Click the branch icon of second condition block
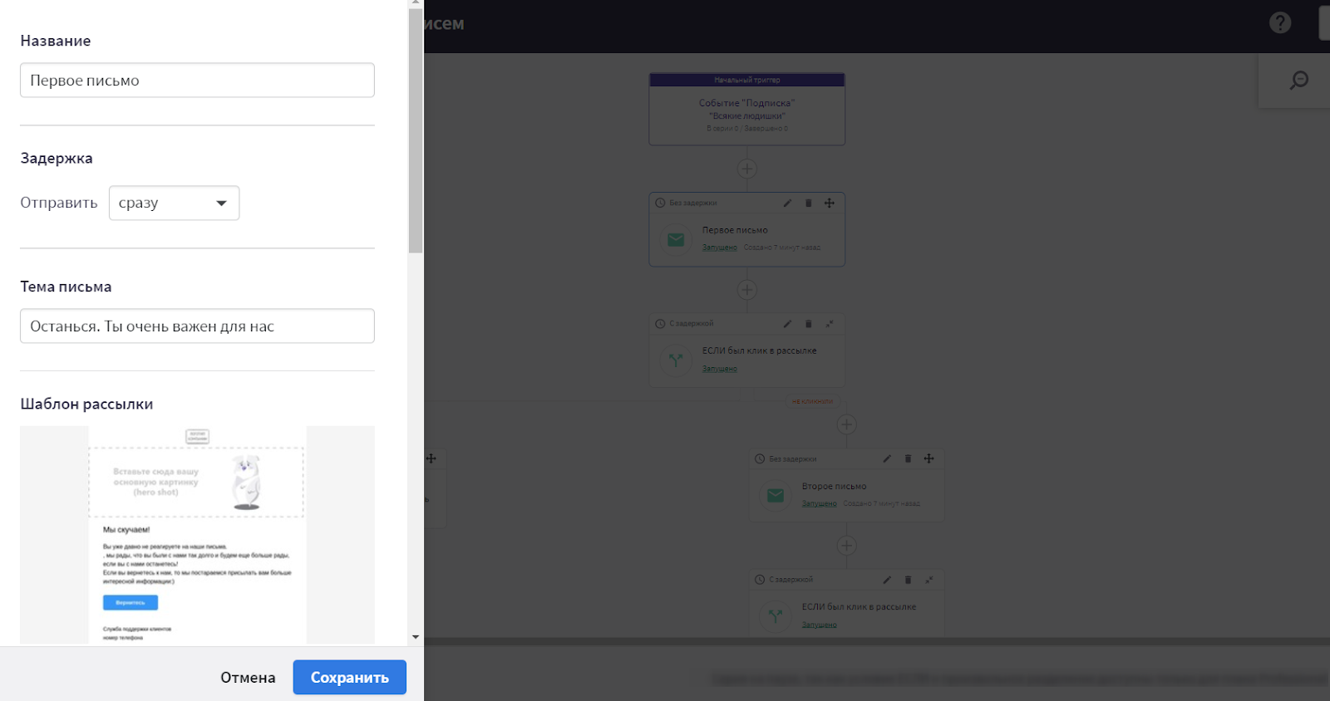1330x701 pixels. [x=776, y=616]
